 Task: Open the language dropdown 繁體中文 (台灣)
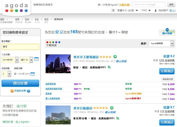[128, 11]
